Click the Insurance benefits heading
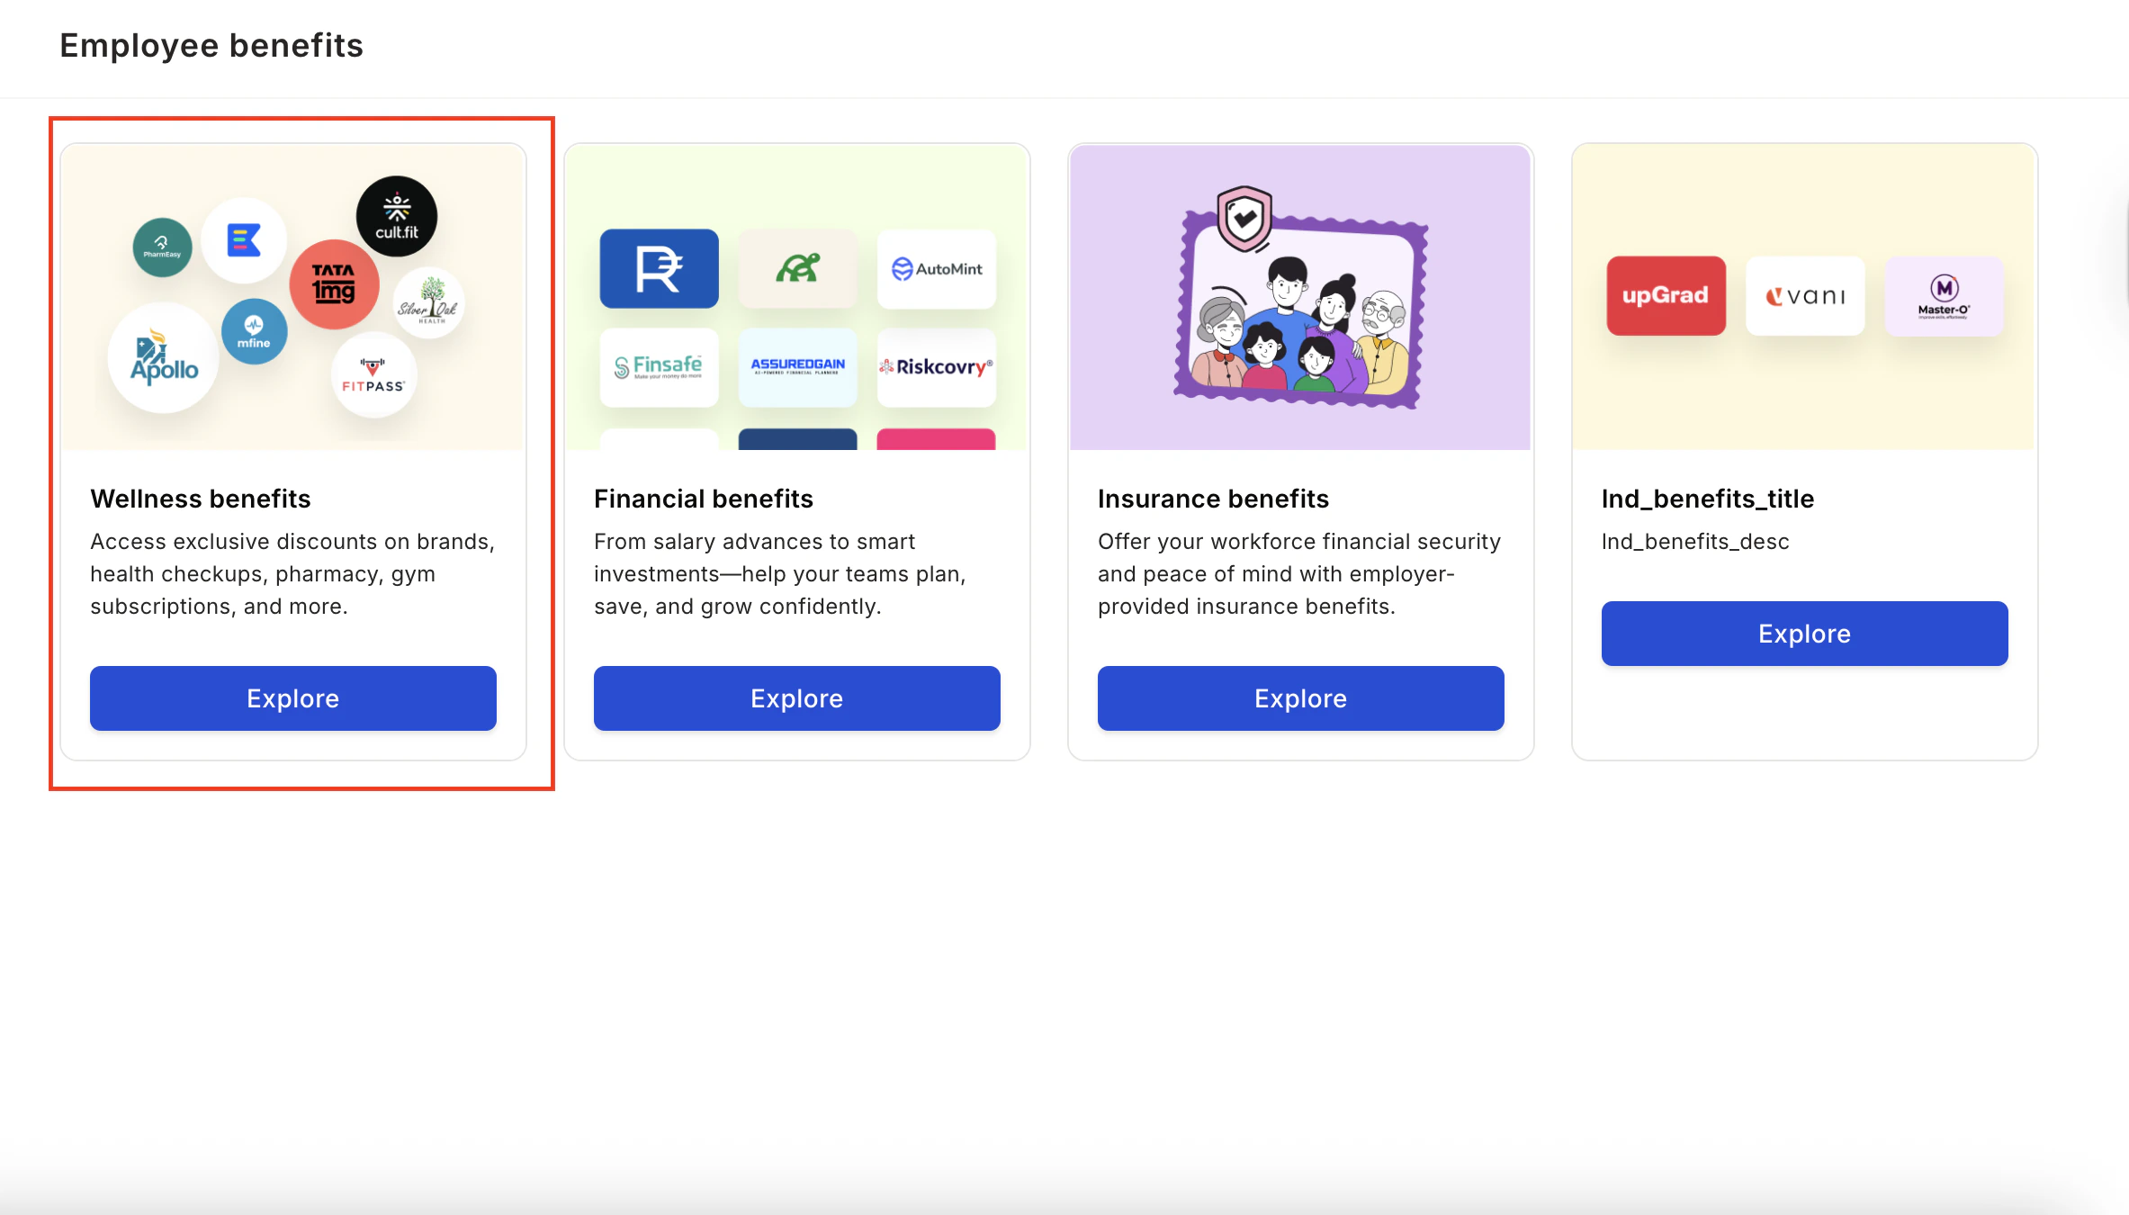The image size is (2129, 1215). [x=1213, y=499]
